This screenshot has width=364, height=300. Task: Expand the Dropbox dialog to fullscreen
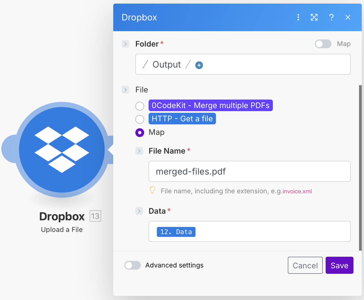[314, 17]
